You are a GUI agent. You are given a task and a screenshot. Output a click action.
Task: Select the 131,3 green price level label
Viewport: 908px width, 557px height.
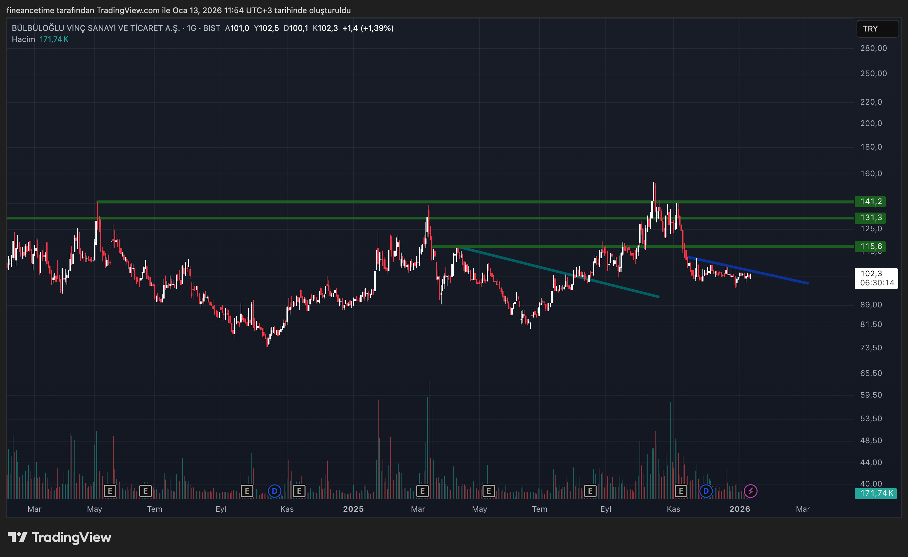[x=870, y=217]
